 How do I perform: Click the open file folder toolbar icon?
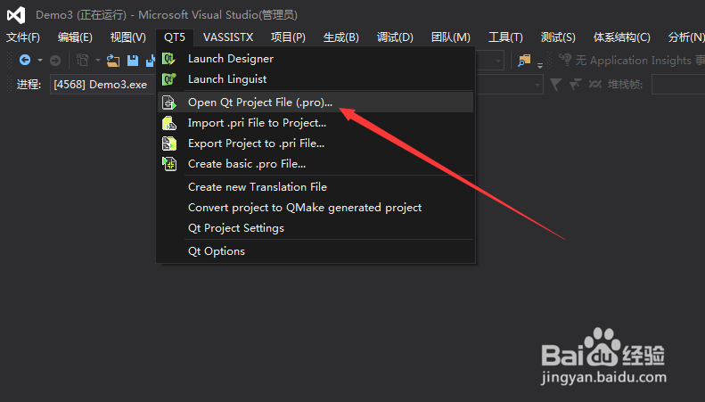tap(113, 61)
